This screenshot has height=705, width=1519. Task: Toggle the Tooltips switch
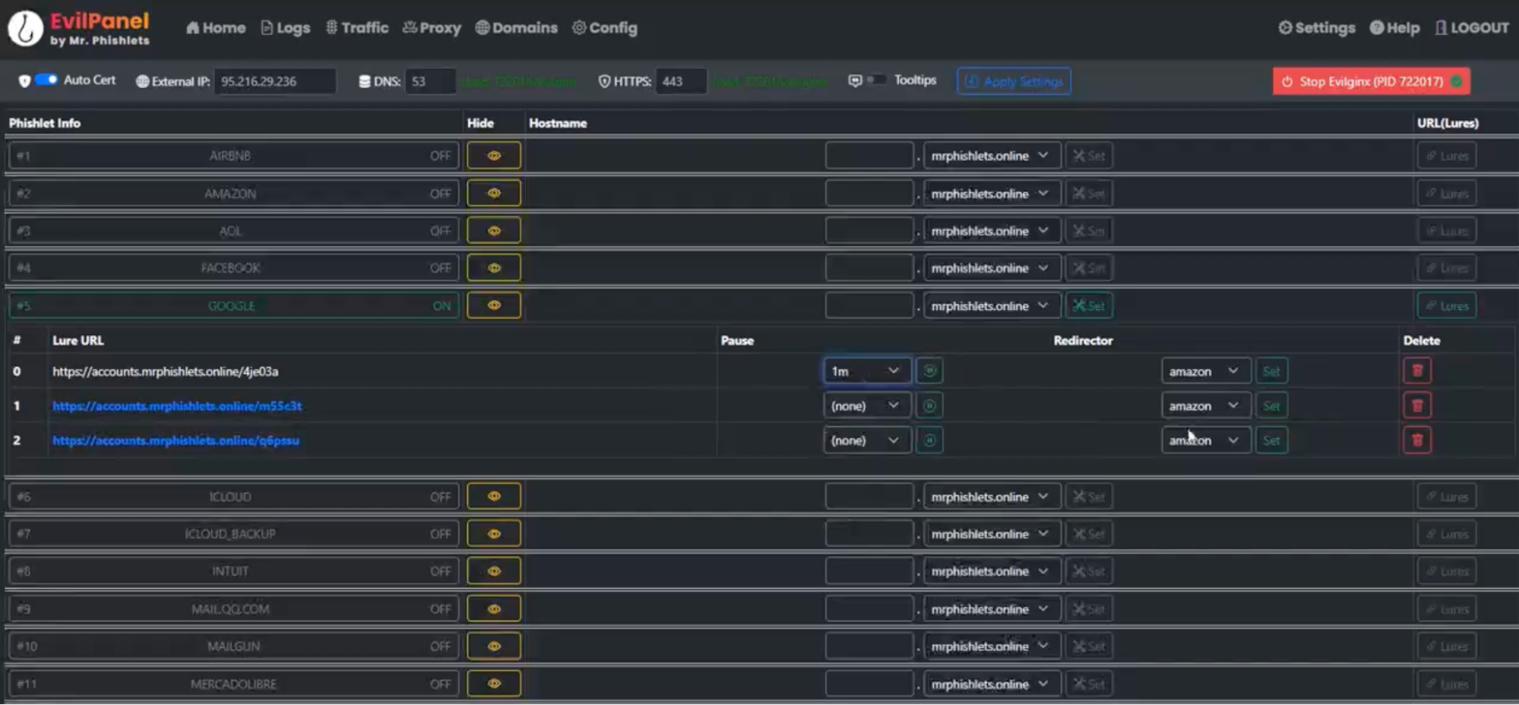(x=876, y=80)
